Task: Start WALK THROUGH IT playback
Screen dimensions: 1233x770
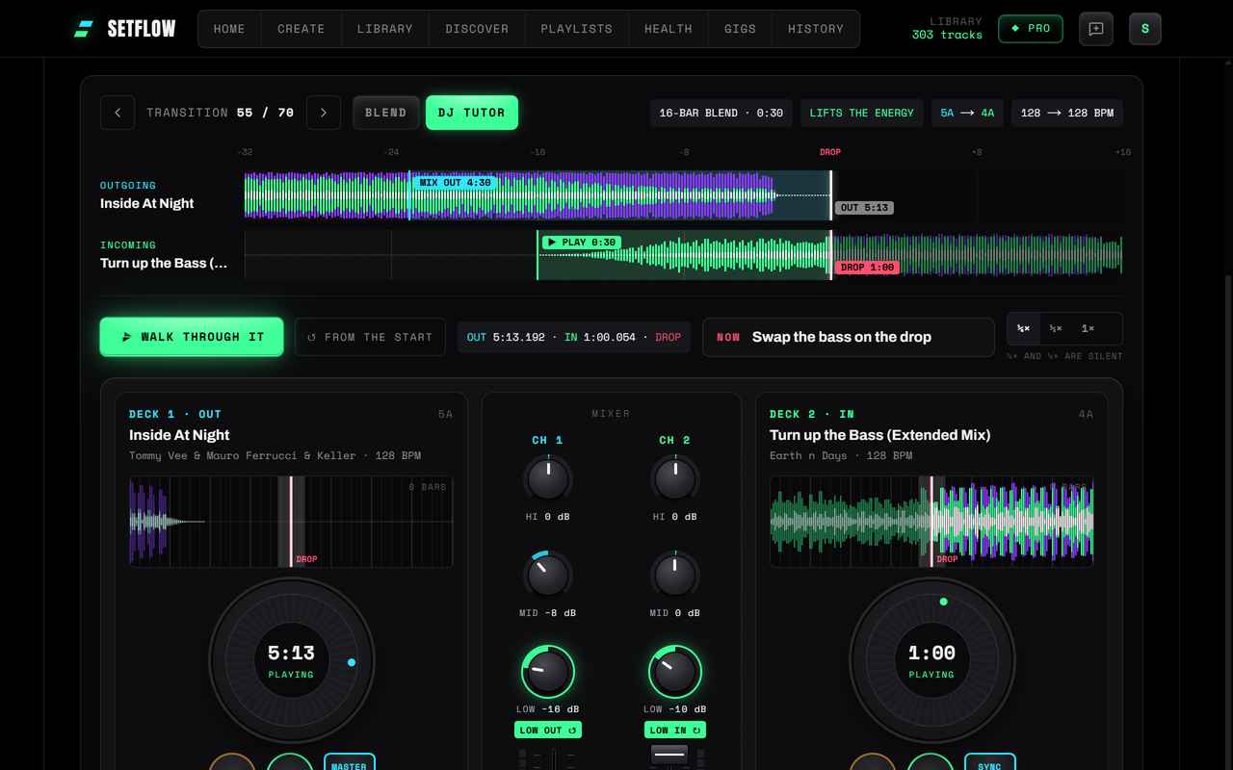Action: (x=192, y=337)
